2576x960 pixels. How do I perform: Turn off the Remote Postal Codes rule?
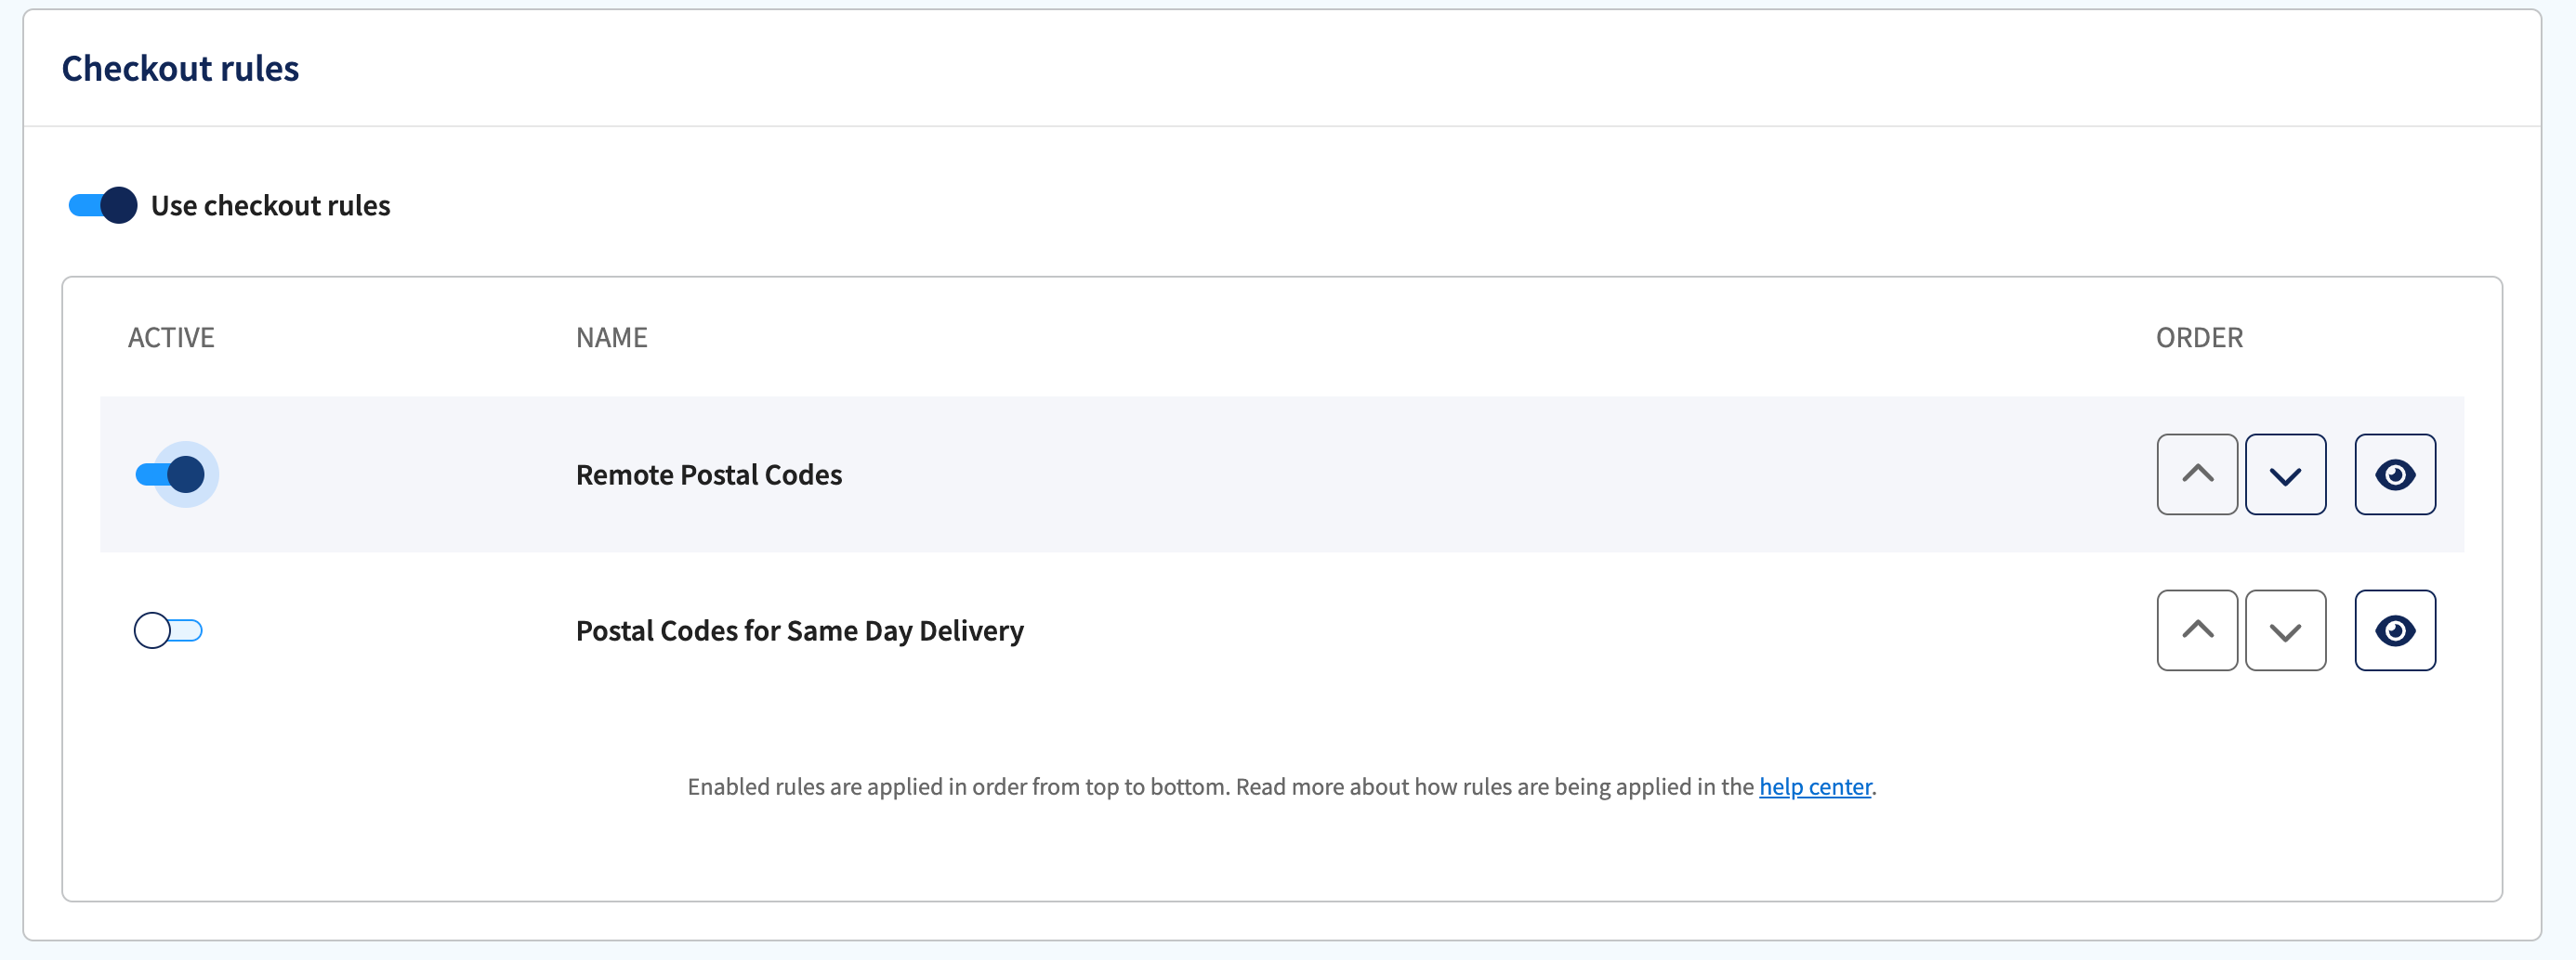coord(170,474)
